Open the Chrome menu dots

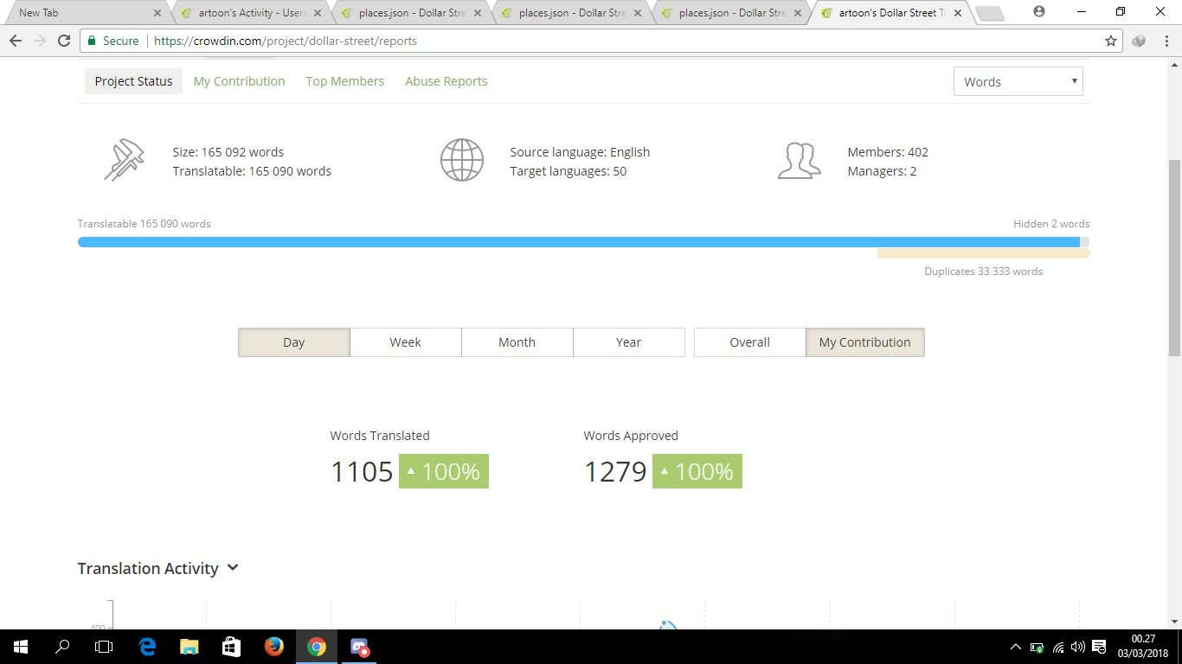click(x=1166, y=41)
